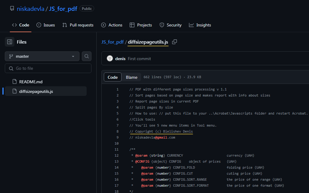Click denis commit author avatar
309x193 pixels.
coord(110,59)
